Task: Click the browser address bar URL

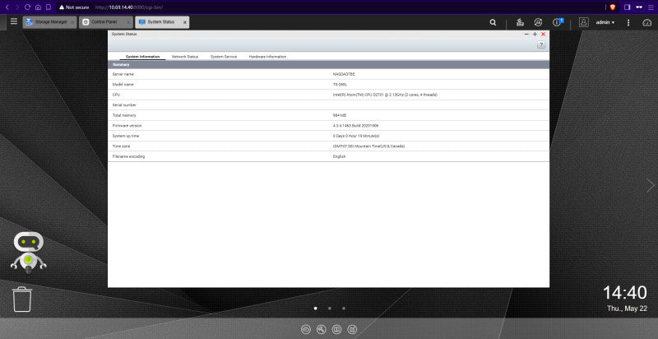Action: point(129,7)
